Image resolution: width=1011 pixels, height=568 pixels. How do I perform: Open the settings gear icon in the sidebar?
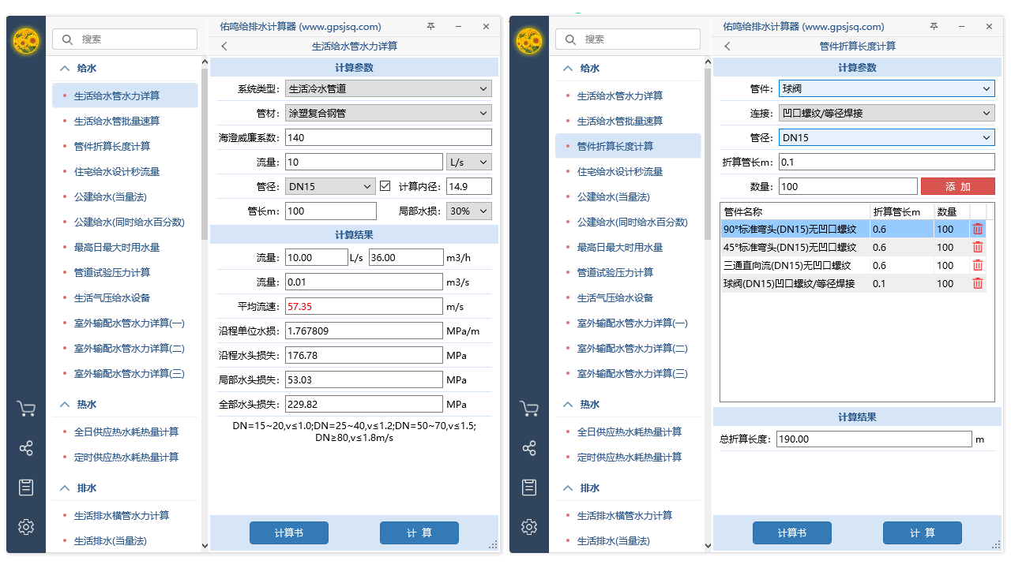[26, 526]
